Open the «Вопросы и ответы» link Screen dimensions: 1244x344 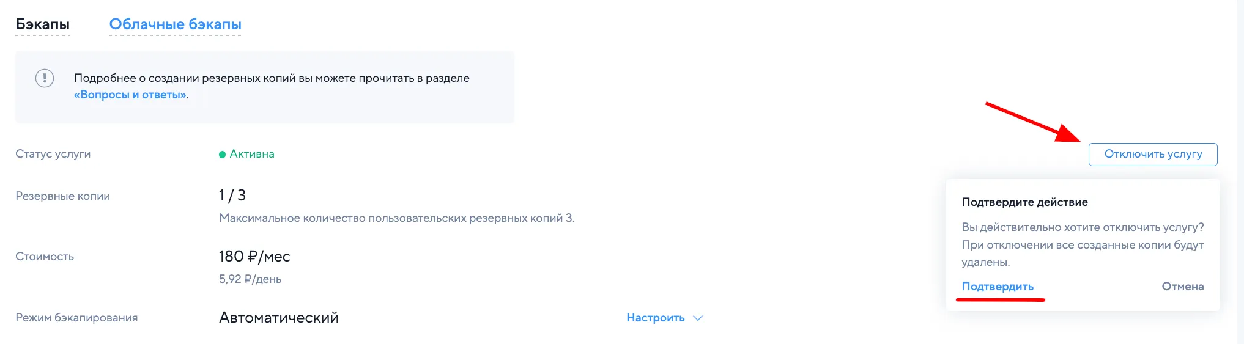point(130,95)
